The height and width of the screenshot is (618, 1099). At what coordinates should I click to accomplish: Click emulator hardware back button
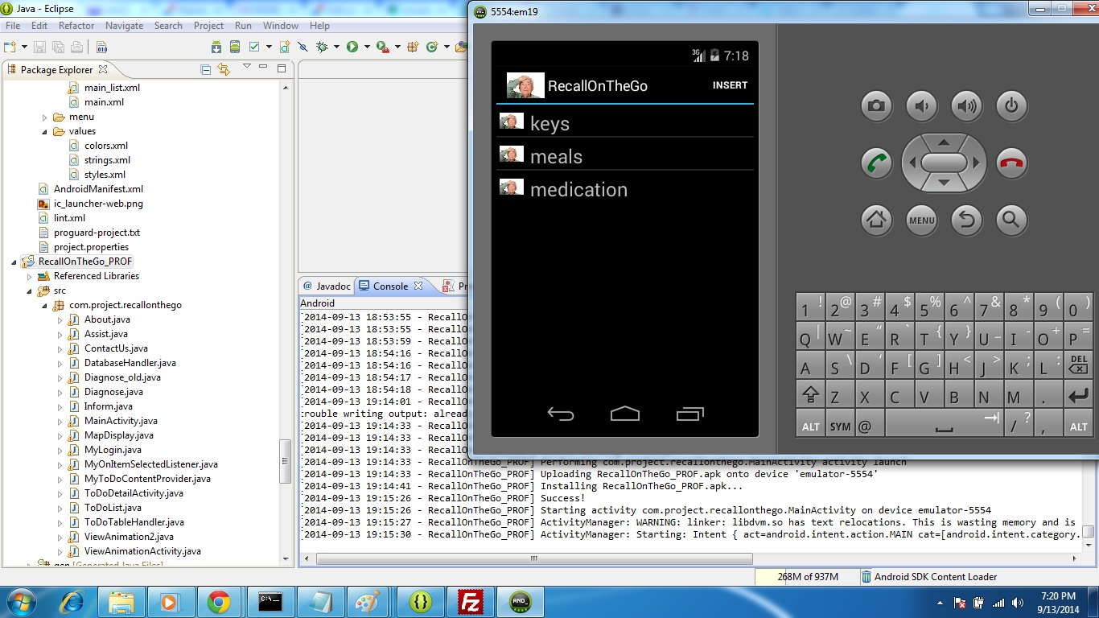point(966,220)
